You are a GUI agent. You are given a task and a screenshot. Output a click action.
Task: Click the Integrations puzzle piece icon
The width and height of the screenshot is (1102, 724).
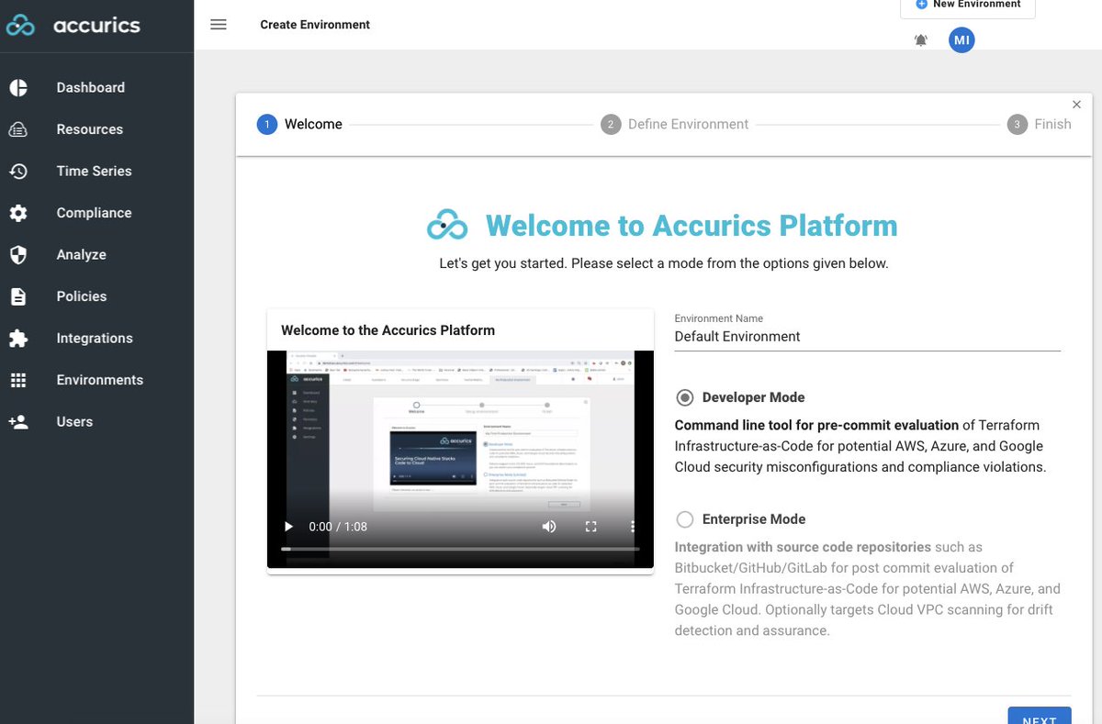[x=18, y=338]
